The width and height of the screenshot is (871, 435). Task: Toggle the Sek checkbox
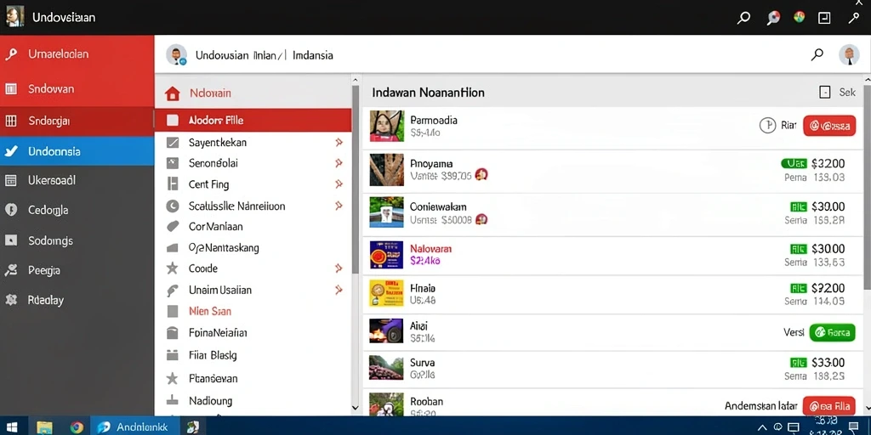point(825,93)
